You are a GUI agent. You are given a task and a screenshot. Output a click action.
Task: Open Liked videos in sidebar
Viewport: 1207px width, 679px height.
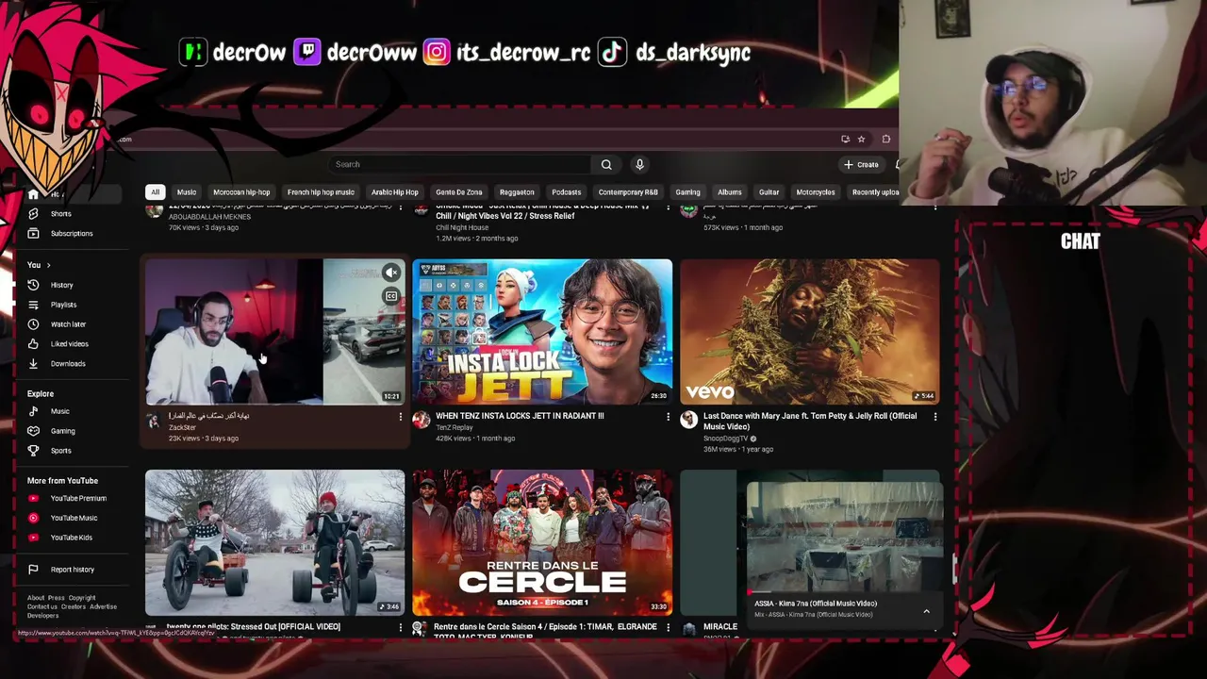(69, 344)
